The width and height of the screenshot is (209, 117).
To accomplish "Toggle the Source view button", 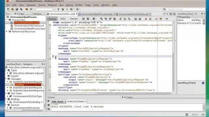I will pos(52,19).
